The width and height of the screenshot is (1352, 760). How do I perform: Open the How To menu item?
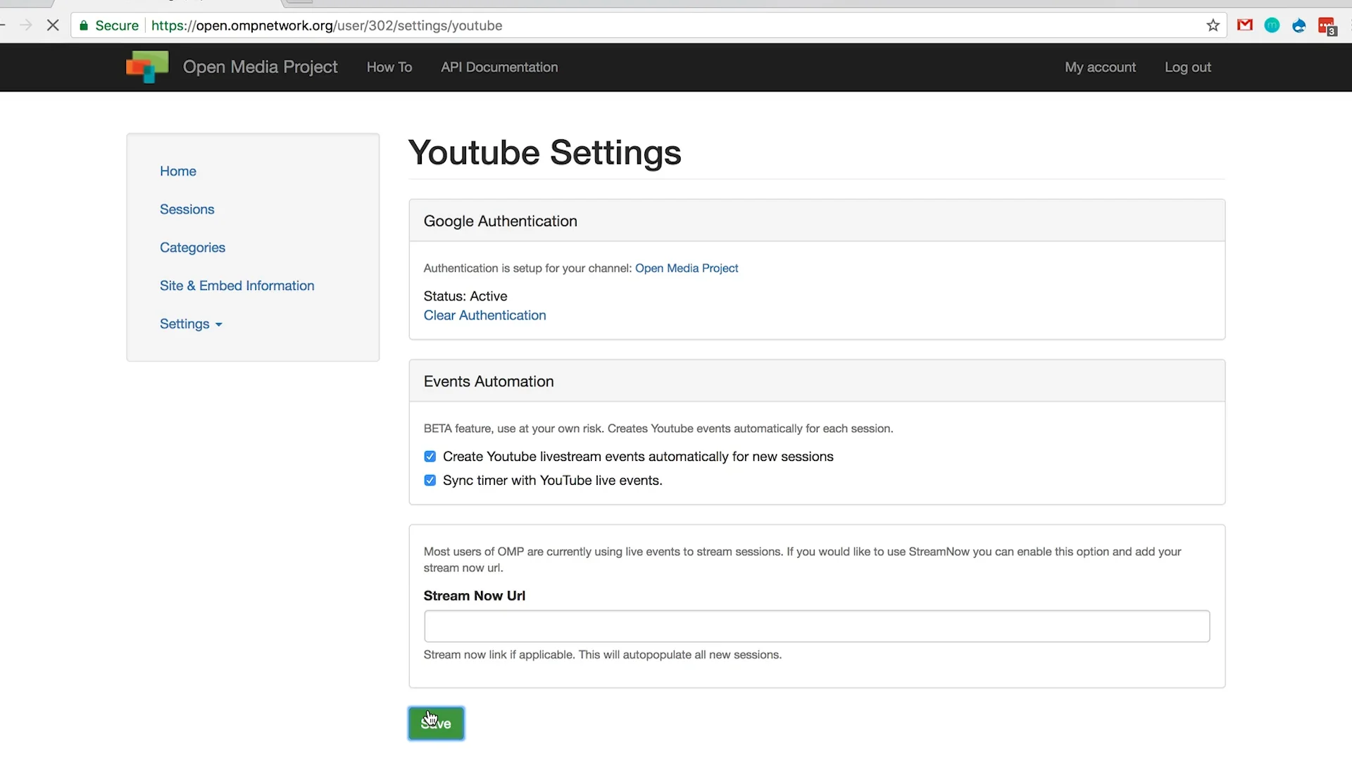point(389,67)
